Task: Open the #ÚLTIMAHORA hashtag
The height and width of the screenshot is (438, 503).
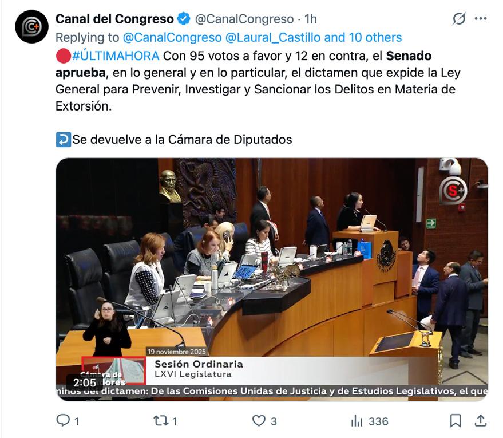Action: [x=116, y=56]
